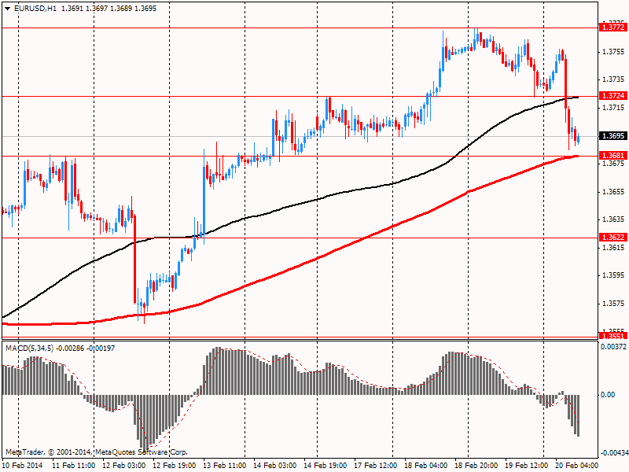Click the 10 Feb 2014 date label
This screenshot has width=629, height=472.
pyautogui.click(x=23, y=465)
